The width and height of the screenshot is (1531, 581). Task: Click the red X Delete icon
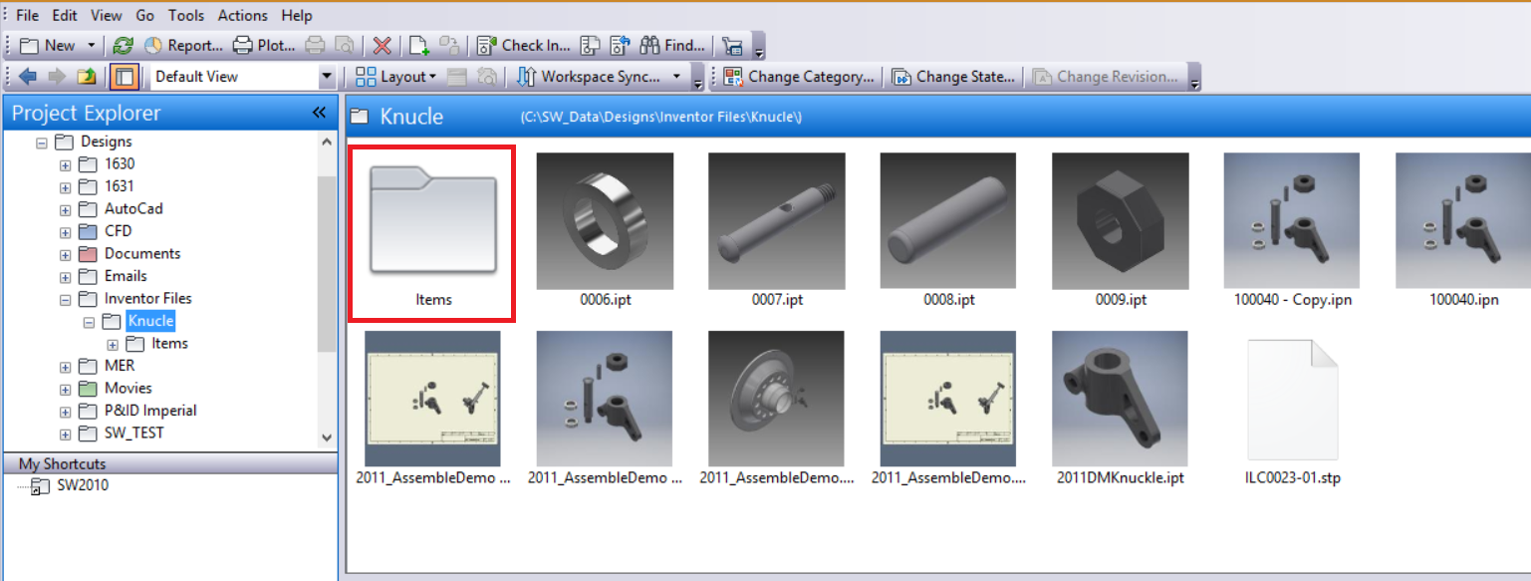[x=382, y=45]
